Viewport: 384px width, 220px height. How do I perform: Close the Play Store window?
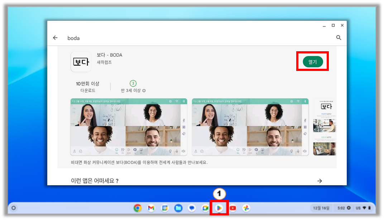[x=342, y=25]
